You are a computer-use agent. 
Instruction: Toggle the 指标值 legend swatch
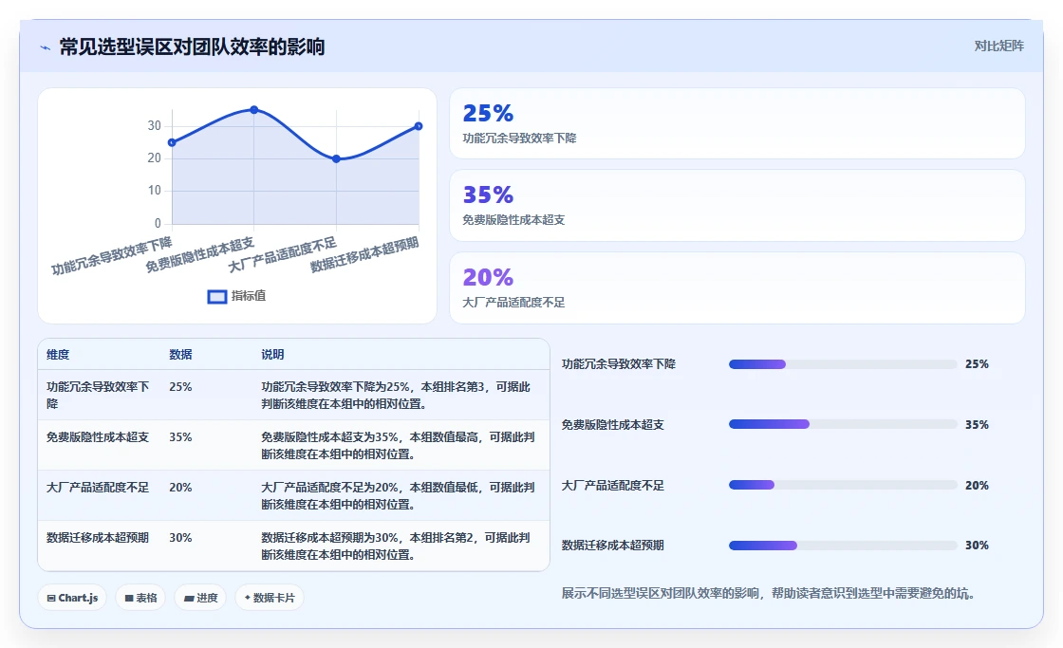pos(217,296)
